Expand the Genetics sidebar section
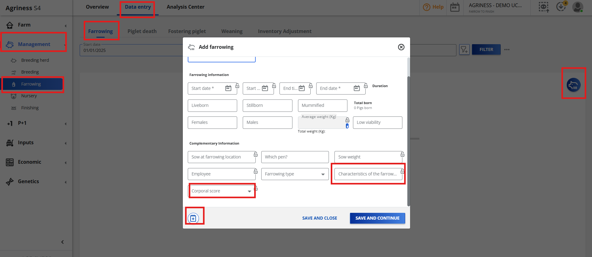The image size is (592, 257). pyautogui.click(x=36, y=182)
